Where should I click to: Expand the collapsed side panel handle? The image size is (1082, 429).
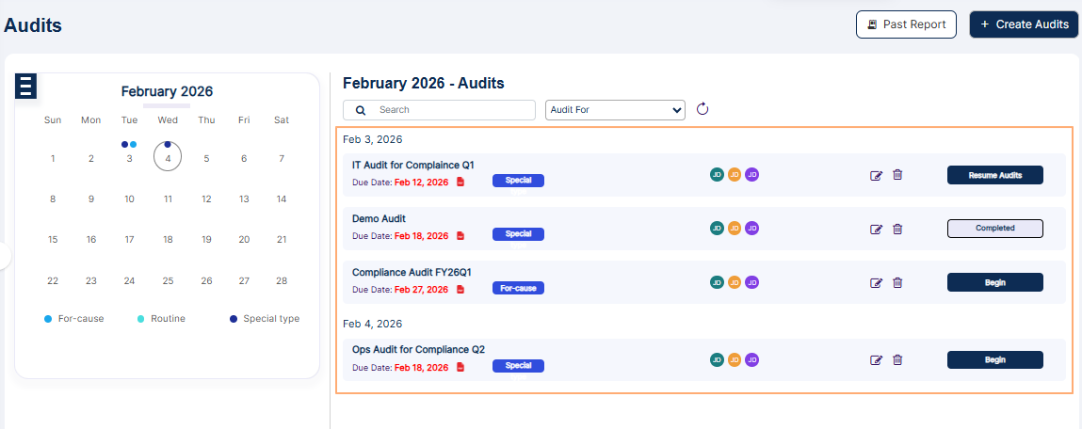pyautogui.click(x=6, y=256)
